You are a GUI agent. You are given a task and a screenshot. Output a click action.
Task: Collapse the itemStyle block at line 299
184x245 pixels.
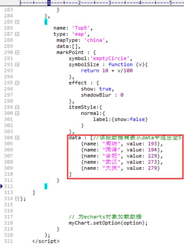pos(17,107)
